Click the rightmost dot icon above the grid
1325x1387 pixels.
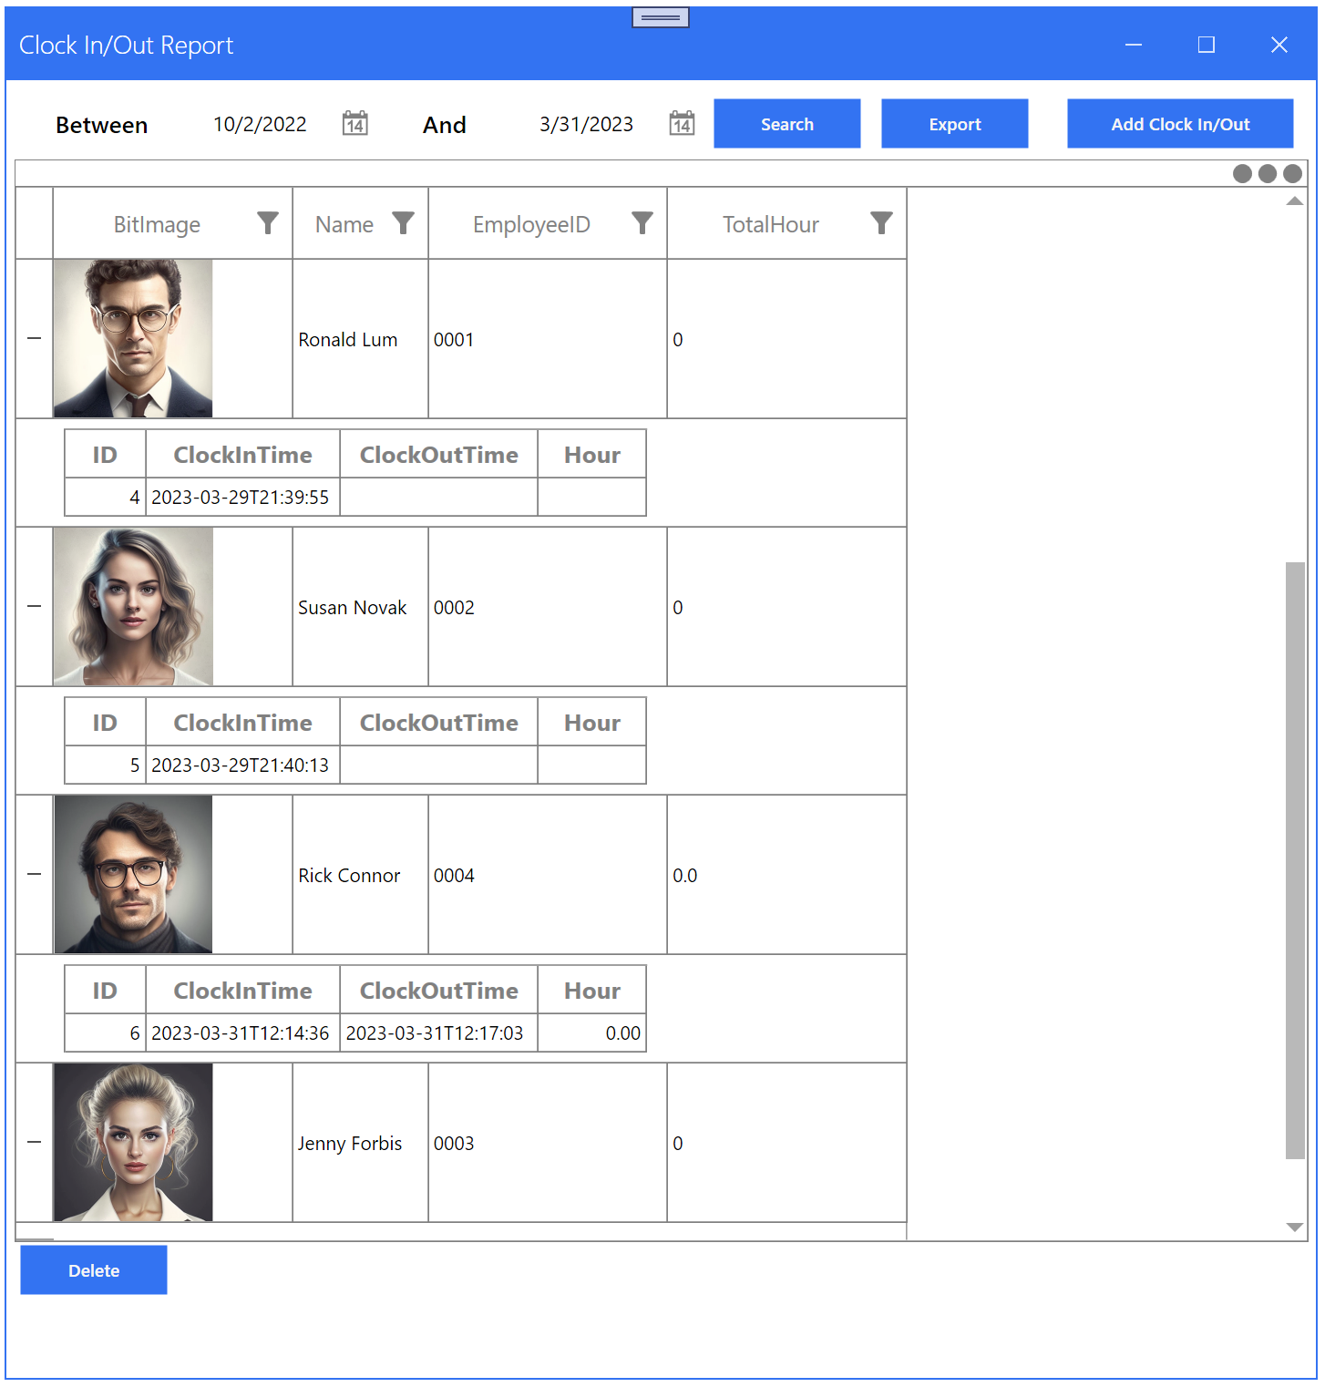click(x=1293, y=172)
